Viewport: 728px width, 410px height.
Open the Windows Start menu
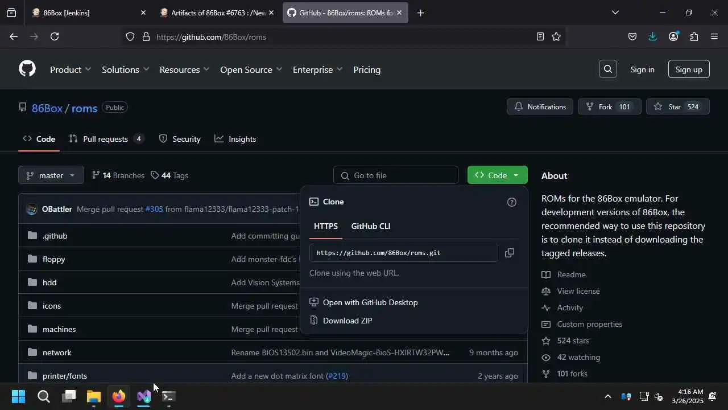tap(18, 396)
